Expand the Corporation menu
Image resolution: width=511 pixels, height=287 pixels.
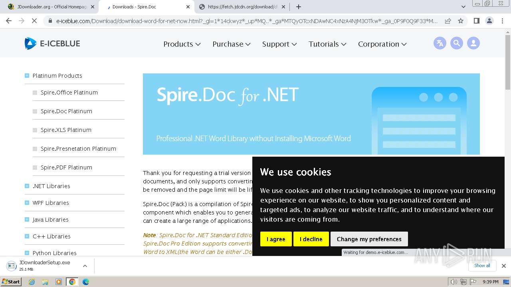[382, 44]
